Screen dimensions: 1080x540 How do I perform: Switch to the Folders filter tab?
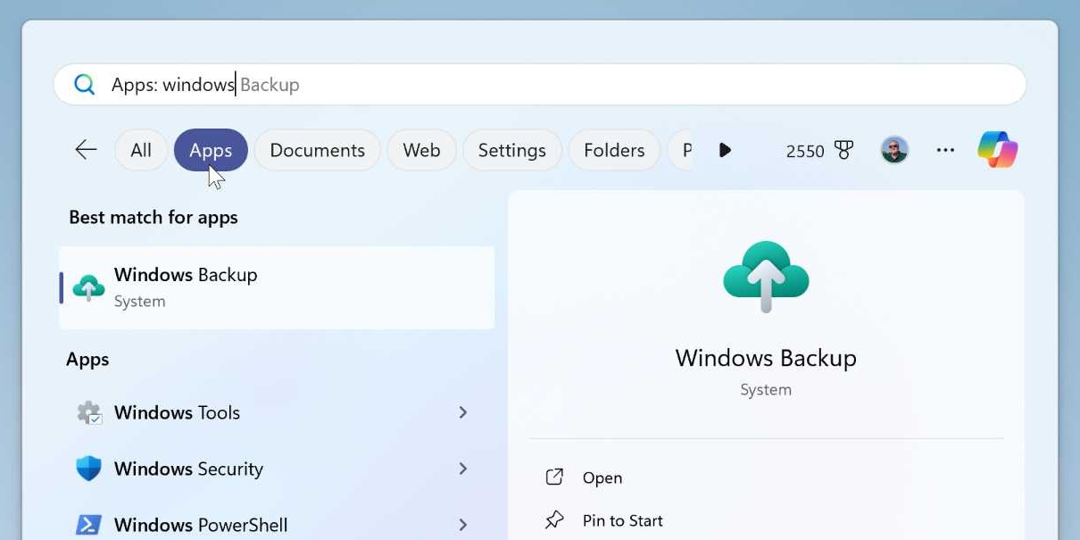[614, 150]
